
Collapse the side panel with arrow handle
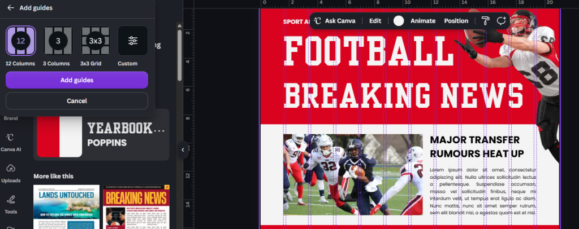(183, 149)
